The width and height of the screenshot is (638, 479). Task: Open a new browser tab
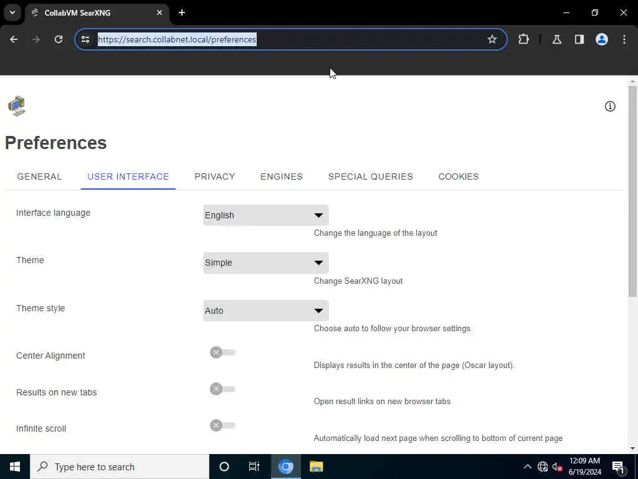182,12
